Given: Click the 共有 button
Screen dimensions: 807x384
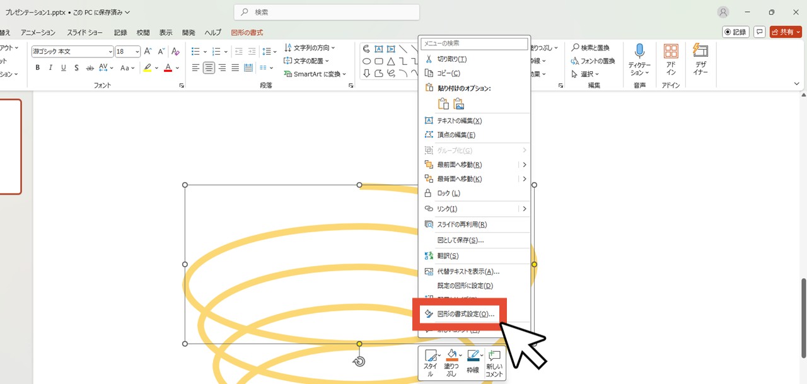Looking at the screenshot, I should tap(785, 31).
